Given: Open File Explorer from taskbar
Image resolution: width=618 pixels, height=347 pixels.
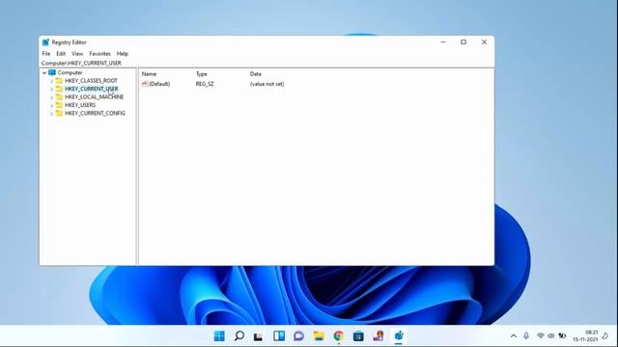Looking at the screenshot, I should [319, 336].
